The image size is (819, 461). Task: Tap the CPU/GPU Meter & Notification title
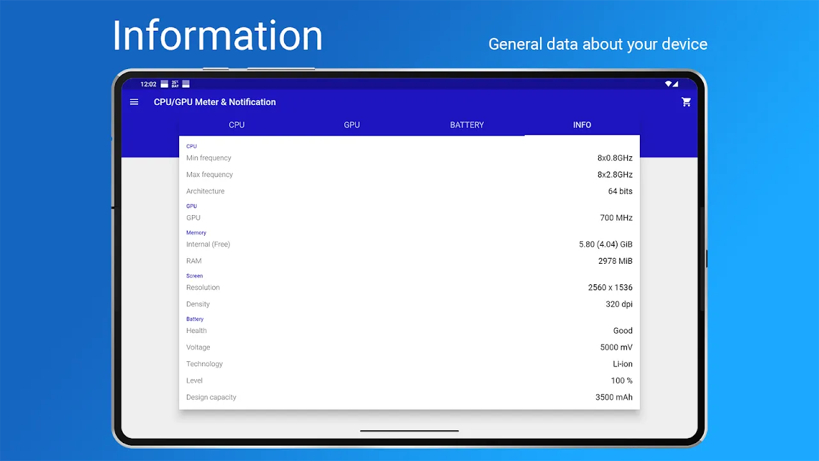[214, 102]
